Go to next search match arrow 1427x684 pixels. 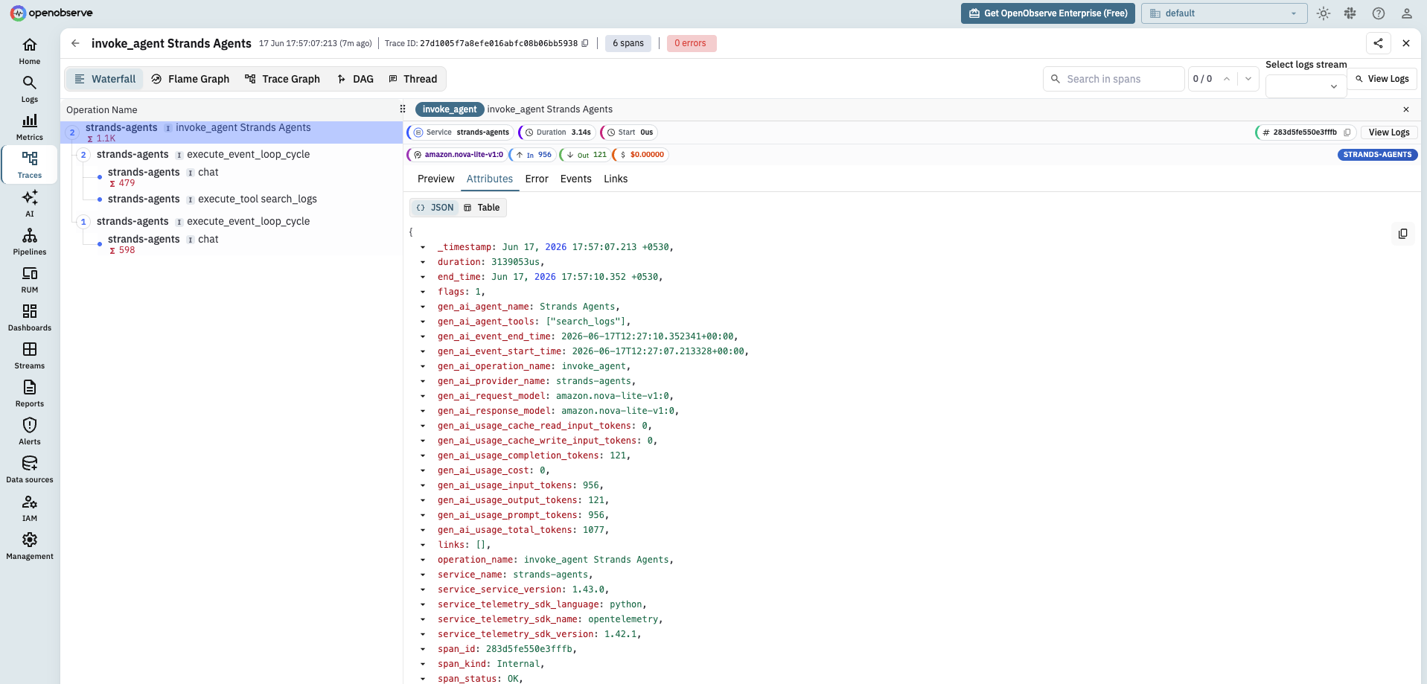[x=1248, y=79]
